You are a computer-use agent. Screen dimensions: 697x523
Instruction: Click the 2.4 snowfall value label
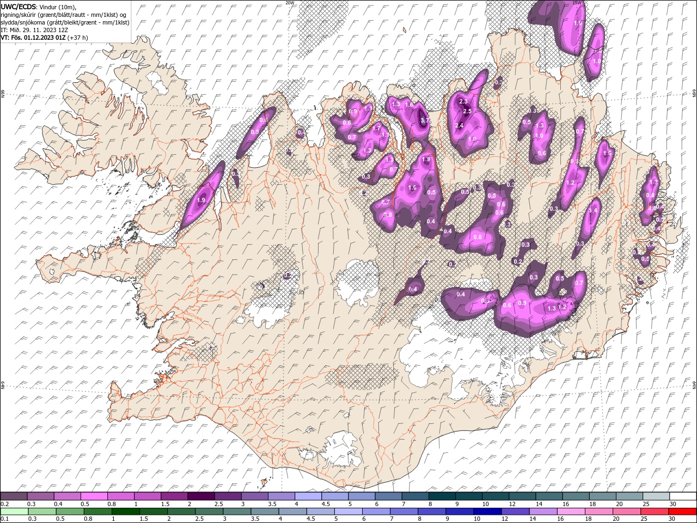click(x=458, y=126)
